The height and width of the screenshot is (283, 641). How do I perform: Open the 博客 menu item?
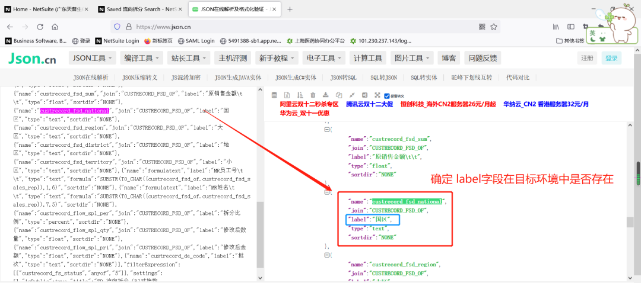point(449,58)
